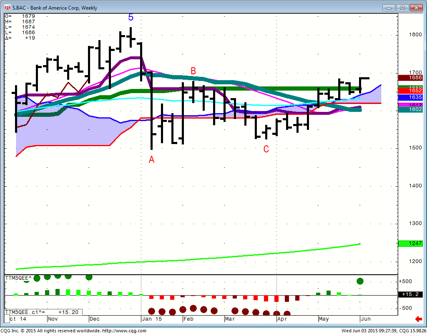The width and height of the screenshot is (427, 334).
Task: Click the CQG chart icon in title bar
Action: 8,8
